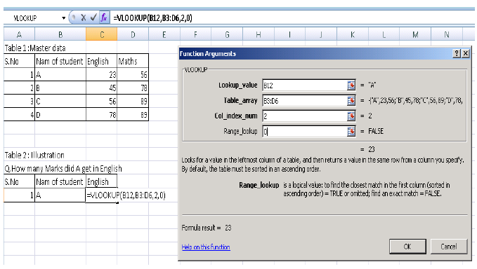Click student name 'A' in Table 2
This screenshot has width=477, height=269.
click(x=60, y=195)
